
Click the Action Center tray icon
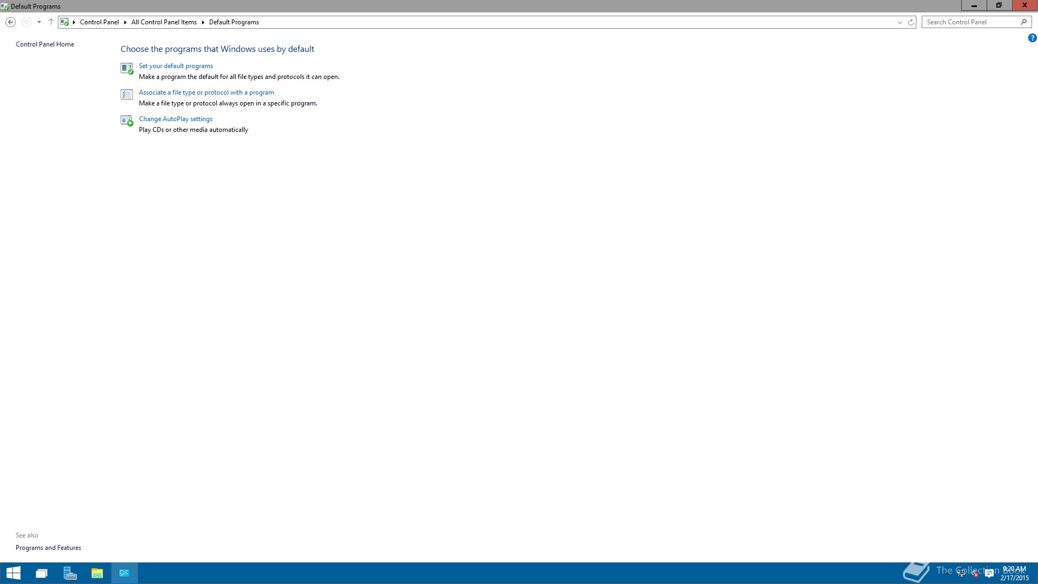(x=989, y=574)
